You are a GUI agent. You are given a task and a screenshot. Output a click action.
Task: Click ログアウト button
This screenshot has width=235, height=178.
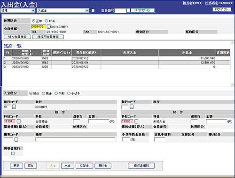[x=222, y=9]
